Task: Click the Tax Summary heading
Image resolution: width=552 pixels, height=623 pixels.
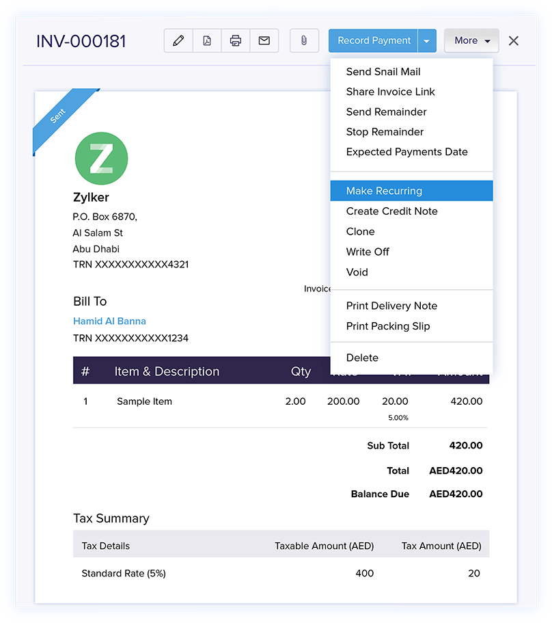Action: click(x=111, y=518)
